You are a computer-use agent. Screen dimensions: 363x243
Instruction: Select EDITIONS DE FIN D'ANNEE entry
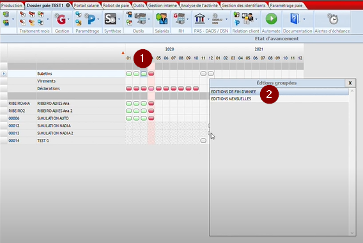coord(279,91)
